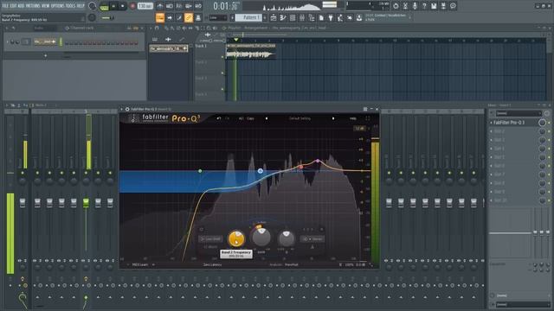Open the mixer view icon
554x311 pixels.
pos(302,17)
